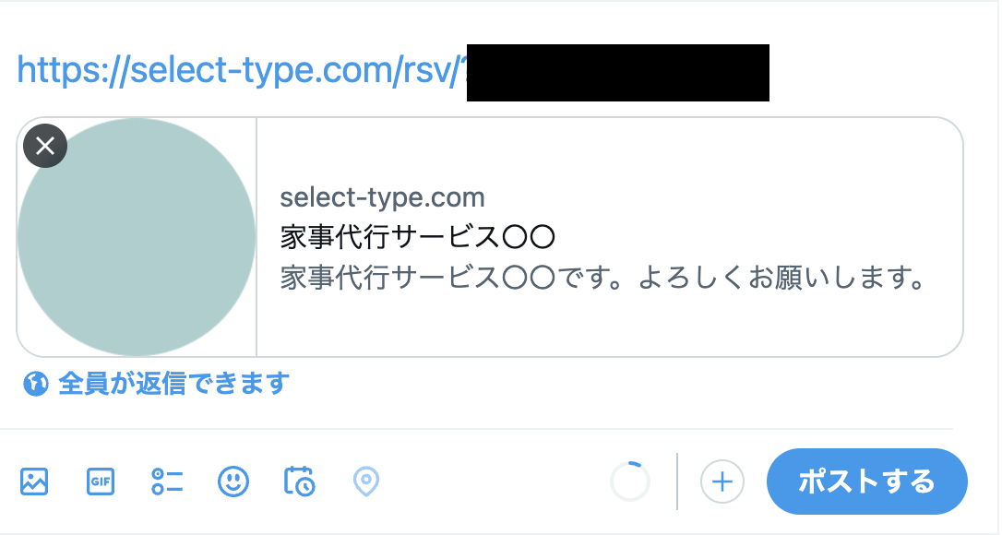Click the location pin icon
The image size is (1002, 535).
point(366,481)
